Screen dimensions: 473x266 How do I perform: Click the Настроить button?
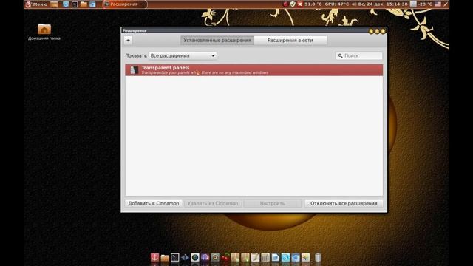pos(273,204)
